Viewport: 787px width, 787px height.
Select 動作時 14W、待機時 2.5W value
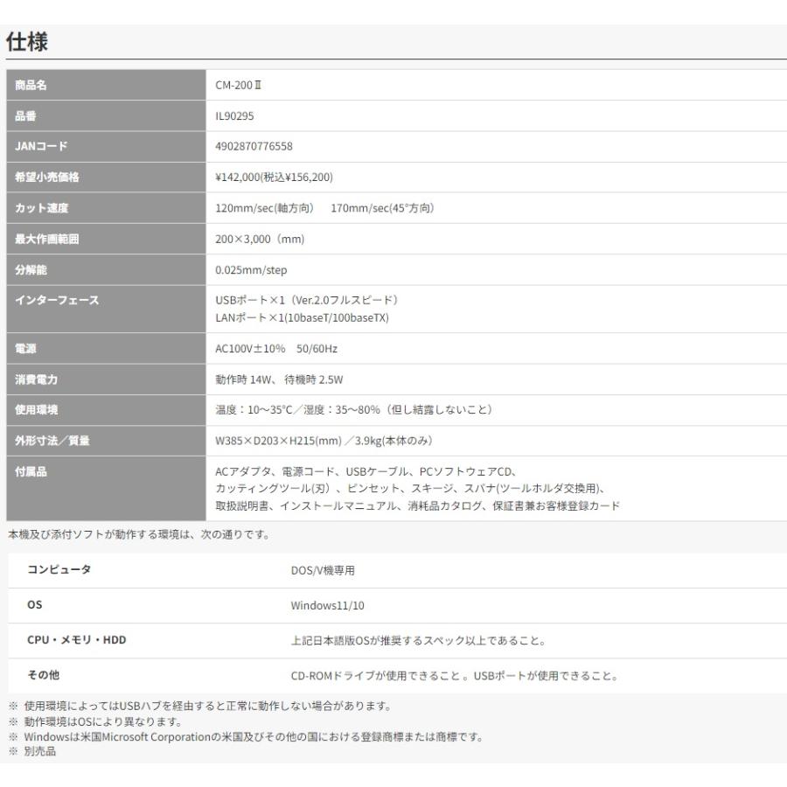click(279, 380)
